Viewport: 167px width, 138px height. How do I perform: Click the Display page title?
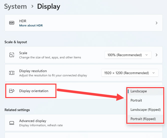[49, 6]
